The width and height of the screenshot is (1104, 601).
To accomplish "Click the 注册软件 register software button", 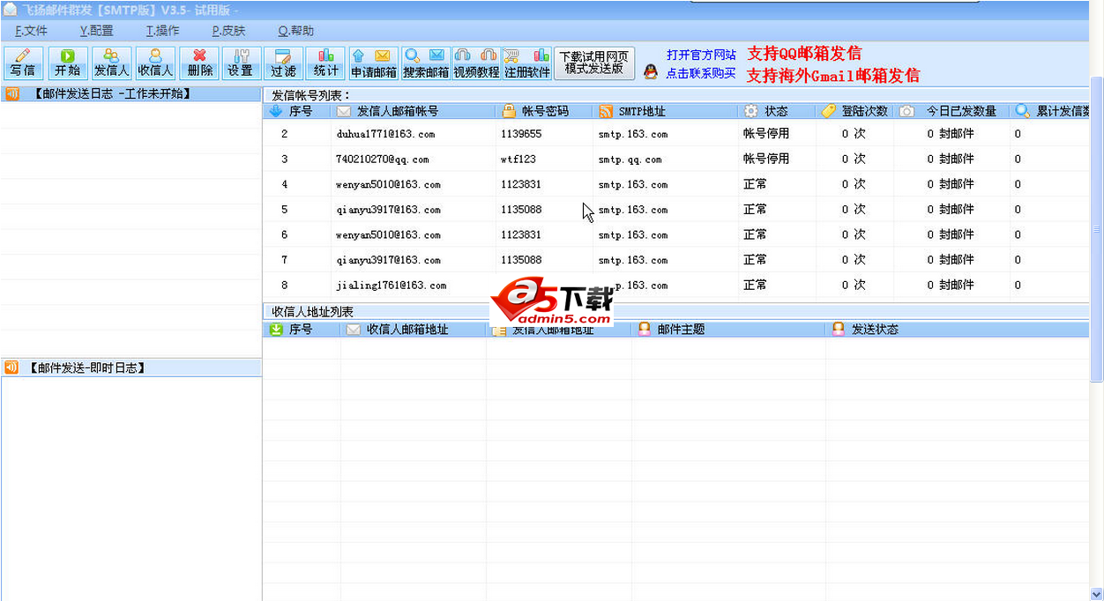I will coord(527,63).
